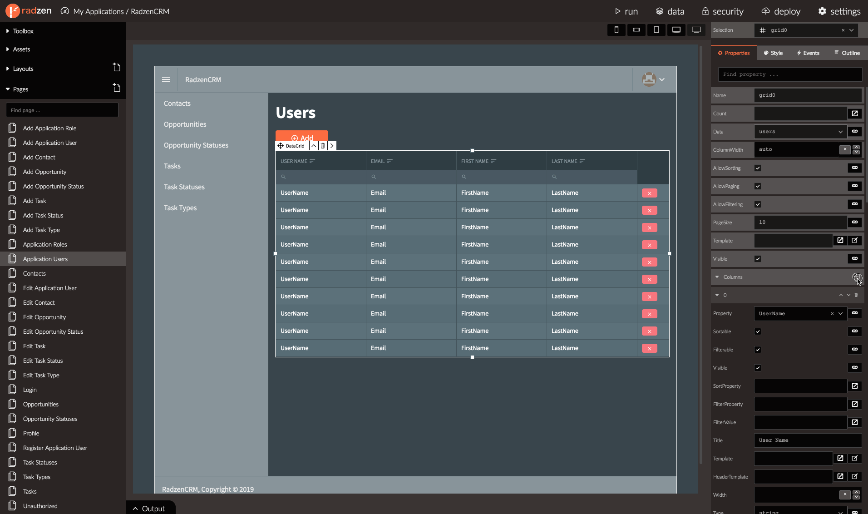Toggle the column Filterable checkbox

(x=758, y=350)
